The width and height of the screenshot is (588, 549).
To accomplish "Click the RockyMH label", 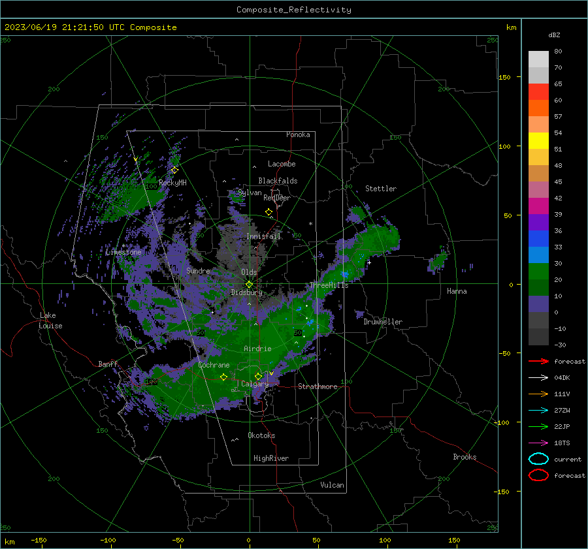I will pos(172,183).
